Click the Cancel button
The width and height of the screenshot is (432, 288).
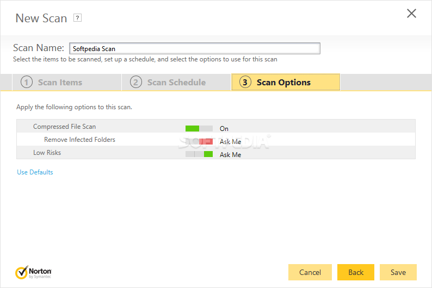(x=310, y=272)
